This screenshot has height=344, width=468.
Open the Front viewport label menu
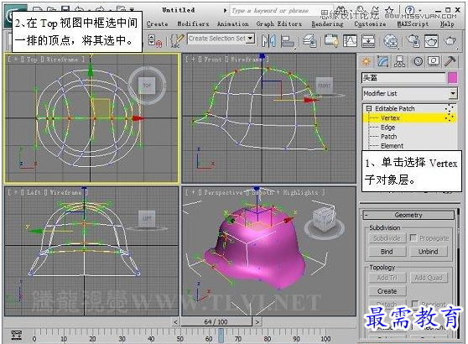click(212, 60)
